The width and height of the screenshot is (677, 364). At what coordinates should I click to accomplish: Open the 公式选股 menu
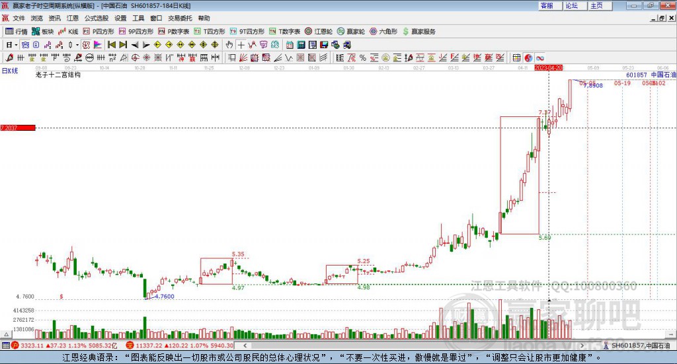[97, 18]
